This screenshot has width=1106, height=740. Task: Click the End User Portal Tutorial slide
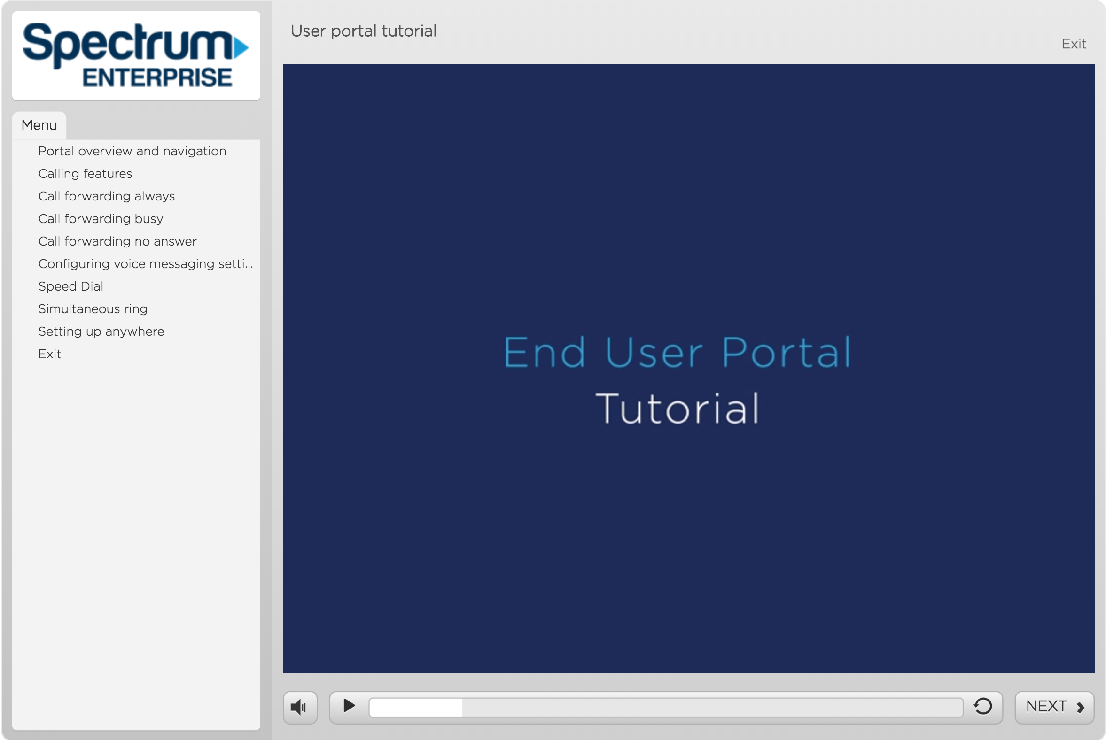pyautogui.click(x=688, y=368)
